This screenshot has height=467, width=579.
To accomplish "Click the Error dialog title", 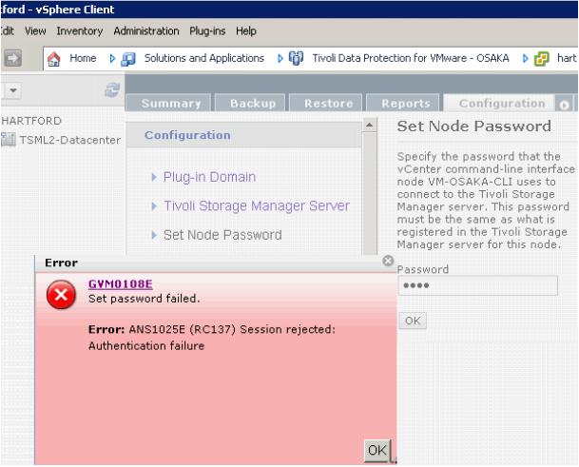I will [x=61, y=263].
